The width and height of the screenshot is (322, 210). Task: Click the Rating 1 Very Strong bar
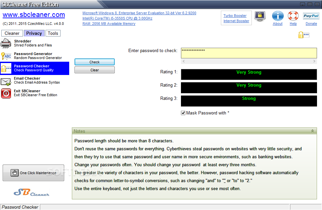(249, 74)
